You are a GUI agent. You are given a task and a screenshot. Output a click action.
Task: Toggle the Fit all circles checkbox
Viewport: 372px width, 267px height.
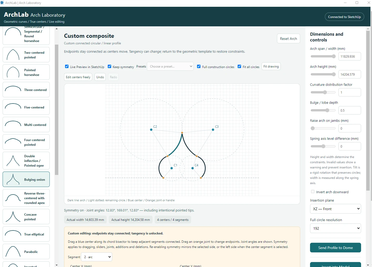coord(239,66)
